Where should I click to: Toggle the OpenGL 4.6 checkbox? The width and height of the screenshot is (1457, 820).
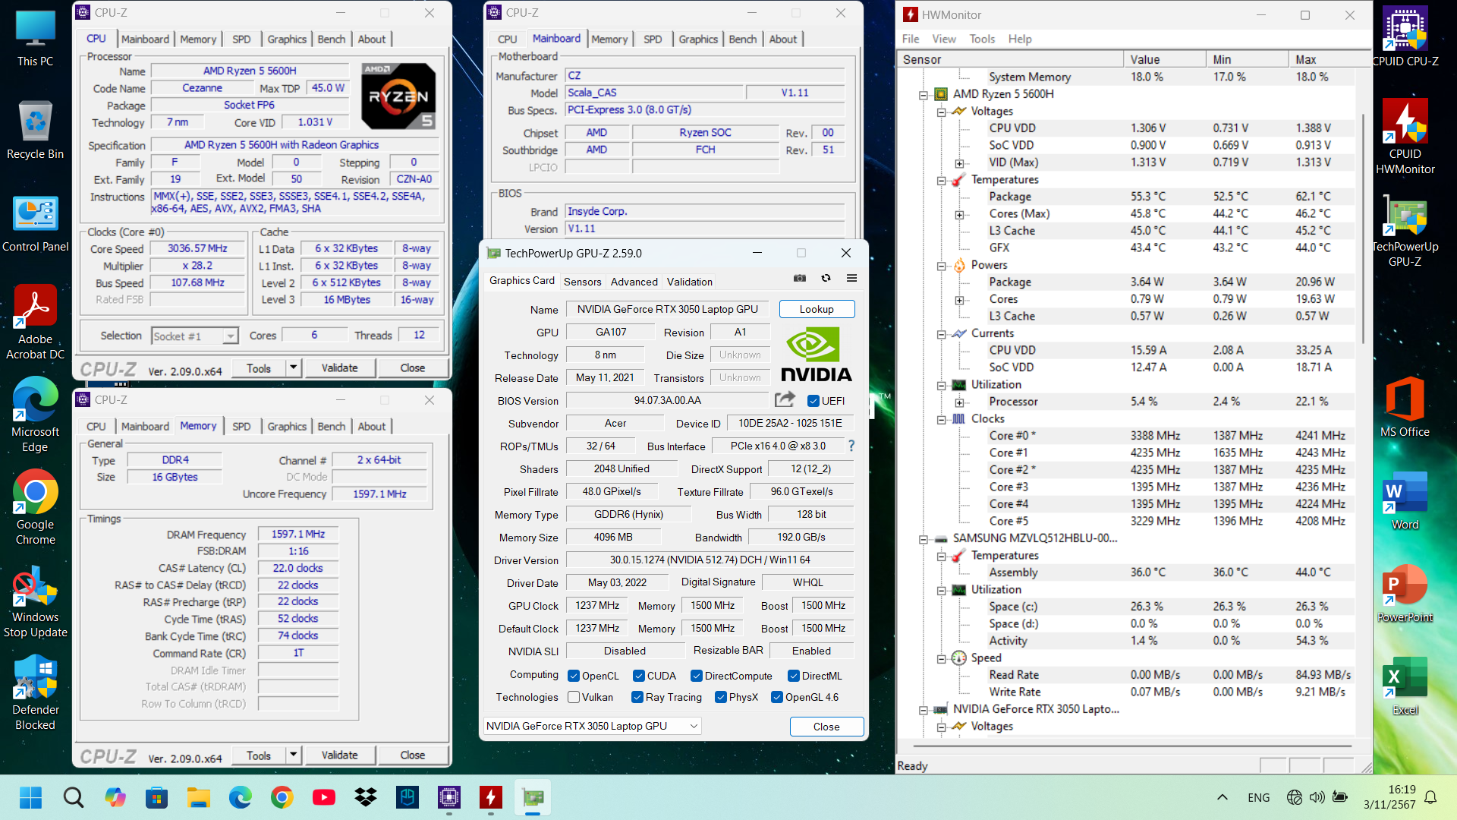777,697
